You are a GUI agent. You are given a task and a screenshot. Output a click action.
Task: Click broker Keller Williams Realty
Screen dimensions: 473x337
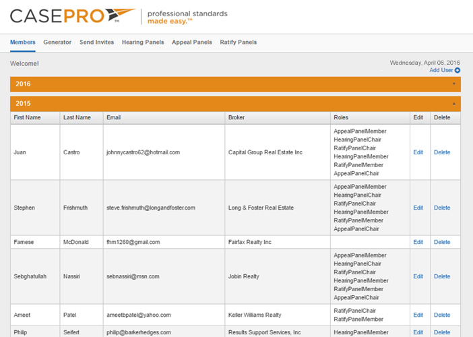[255, 315]
